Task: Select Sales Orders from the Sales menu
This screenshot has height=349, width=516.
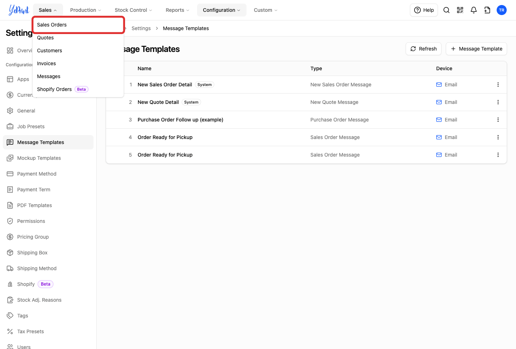Action: (x=78, y=25)
